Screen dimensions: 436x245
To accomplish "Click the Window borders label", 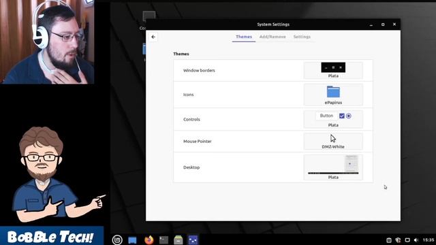I will (x=199, y=71).
